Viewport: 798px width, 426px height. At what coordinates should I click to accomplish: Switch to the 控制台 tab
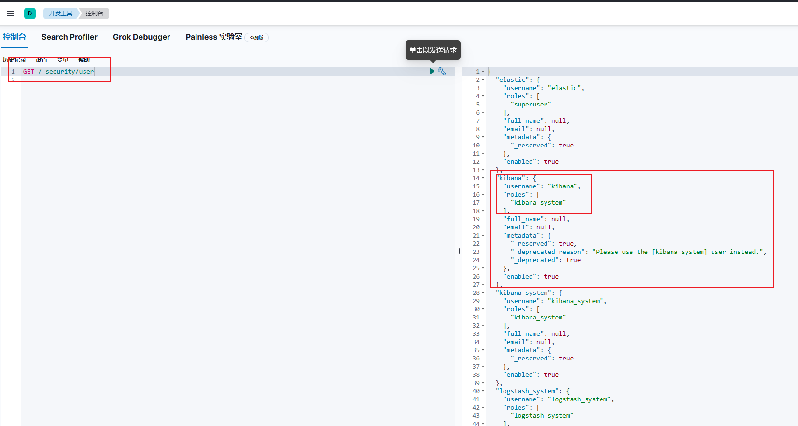(x=14, y=37)
